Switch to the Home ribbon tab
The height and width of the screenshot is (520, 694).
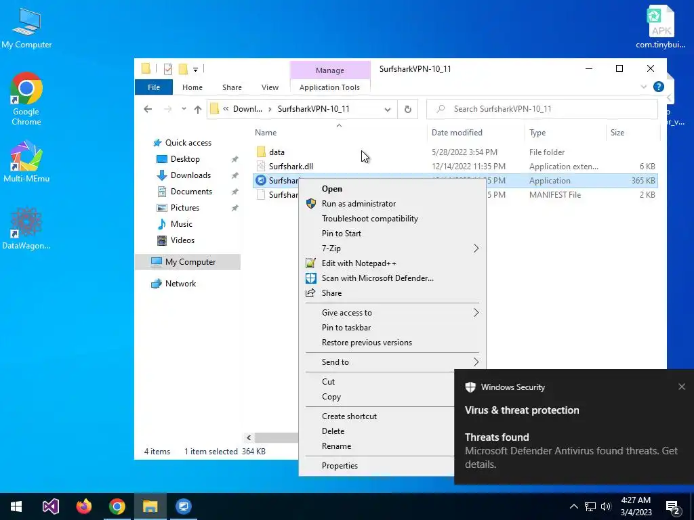coord(192,87)
